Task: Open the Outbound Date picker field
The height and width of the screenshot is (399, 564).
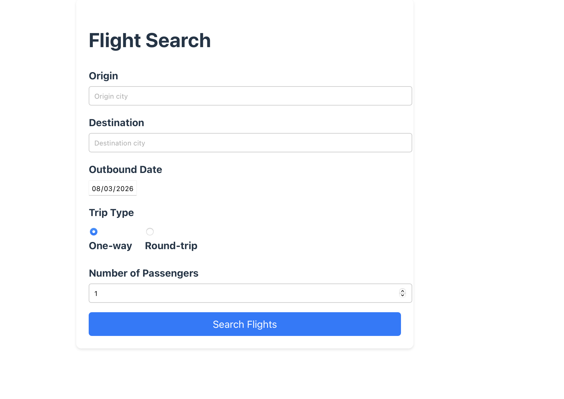Action: click(113, 189)
